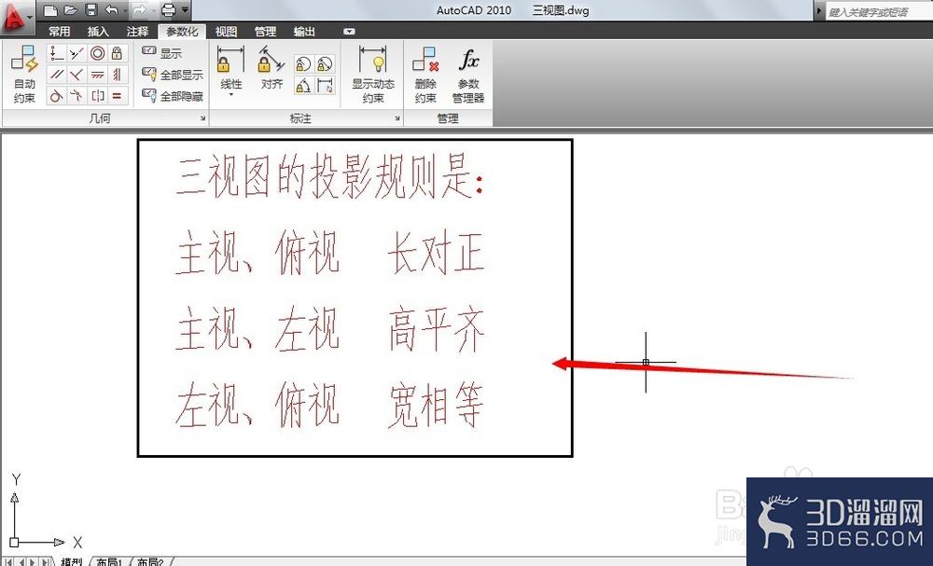Select the Coincident constraint icon
Image resolution: width=933 pixels, height=566 pixels.
56,53
